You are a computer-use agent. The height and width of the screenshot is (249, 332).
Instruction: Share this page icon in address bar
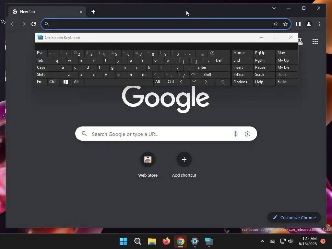pyautogui.click(x=275, y=24)
